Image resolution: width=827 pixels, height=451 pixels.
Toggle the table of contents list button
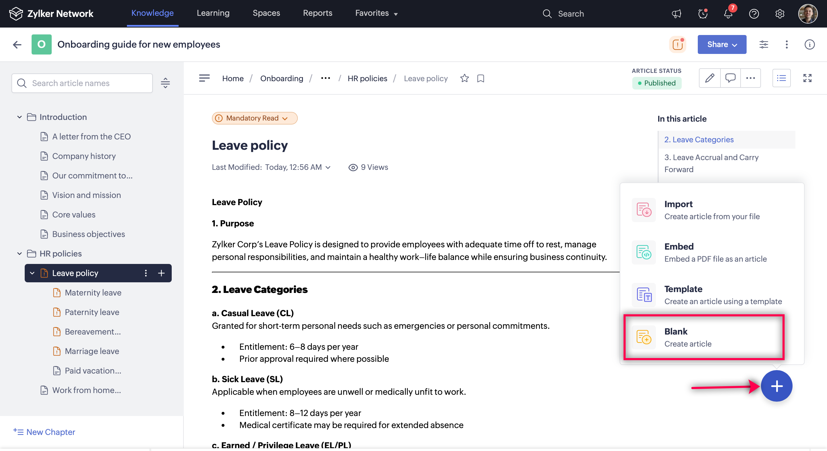[781, 78]
